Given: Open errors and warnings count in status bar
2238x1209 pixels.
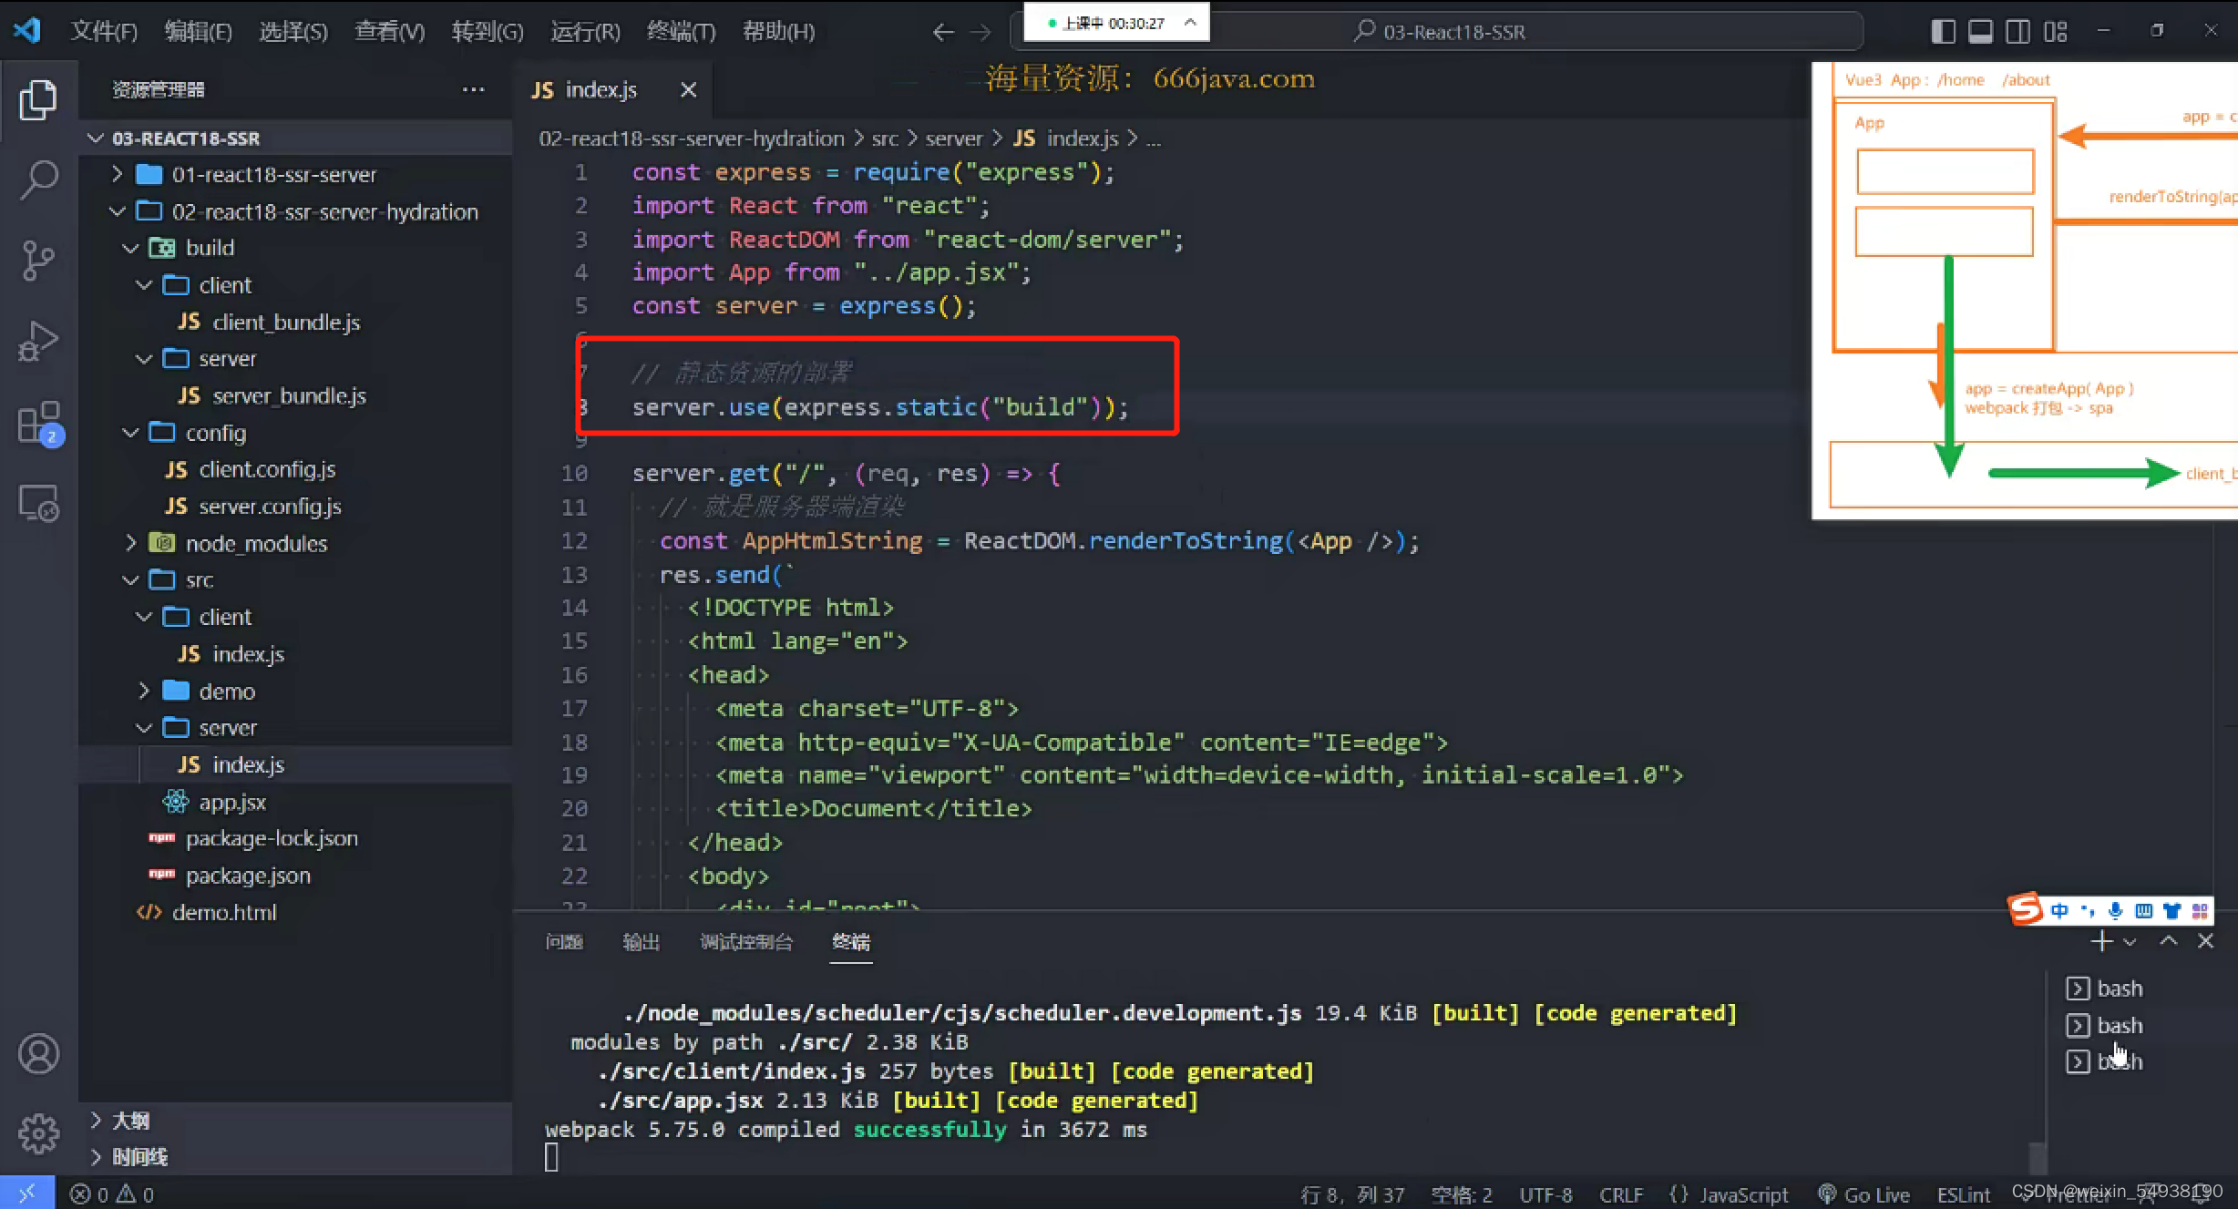Looking at the screenshot, I should pos(112,1194).
